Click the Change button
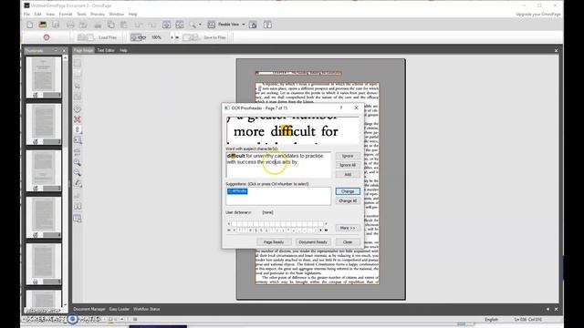This screenshot has height=328, width=584. 348,191
